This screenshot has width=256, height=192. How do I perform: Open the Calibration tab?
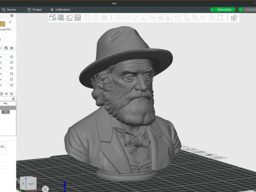pos(60,10)
